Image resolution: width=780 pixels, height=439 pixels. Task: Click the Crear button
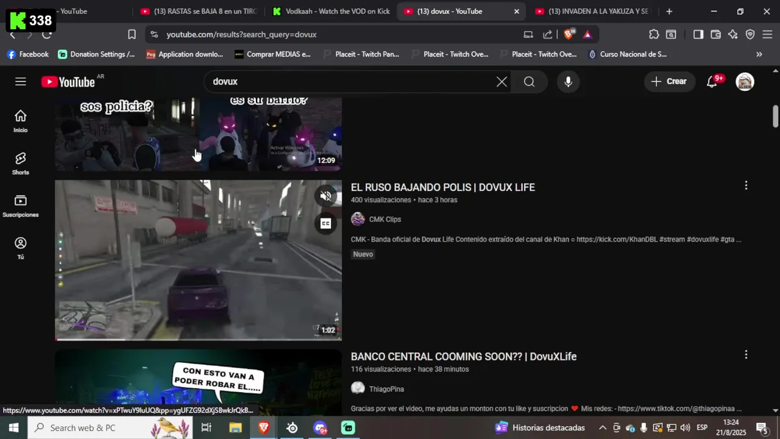[669, 82]
